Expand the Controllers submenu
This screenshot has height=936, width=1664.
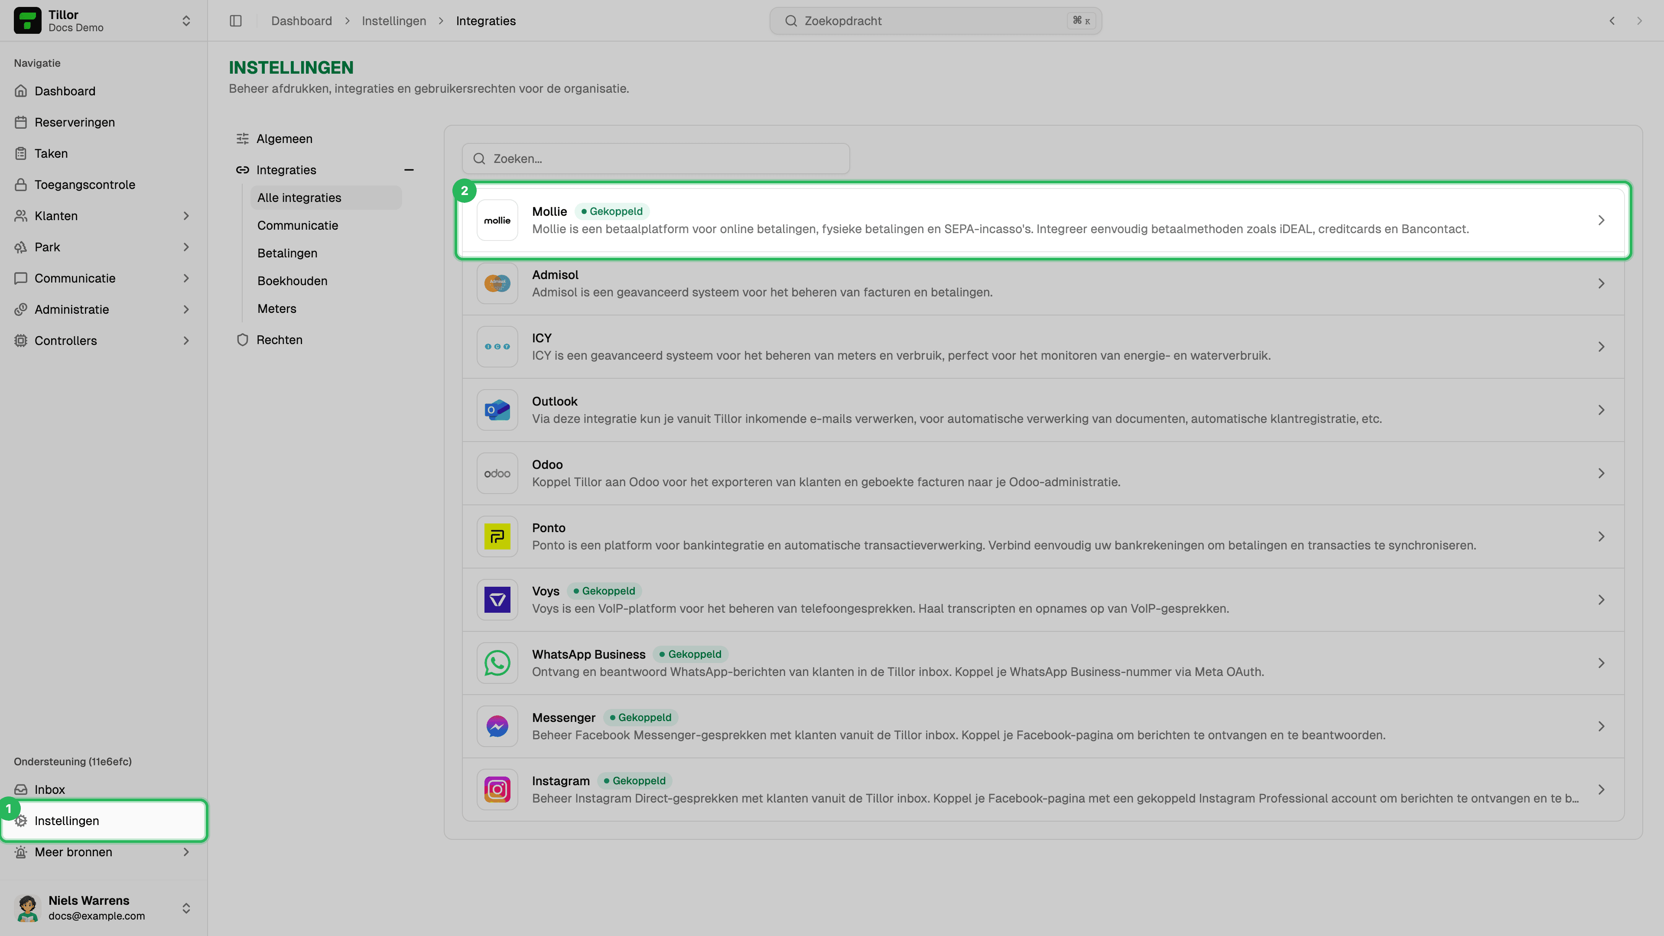click(186, 341)
